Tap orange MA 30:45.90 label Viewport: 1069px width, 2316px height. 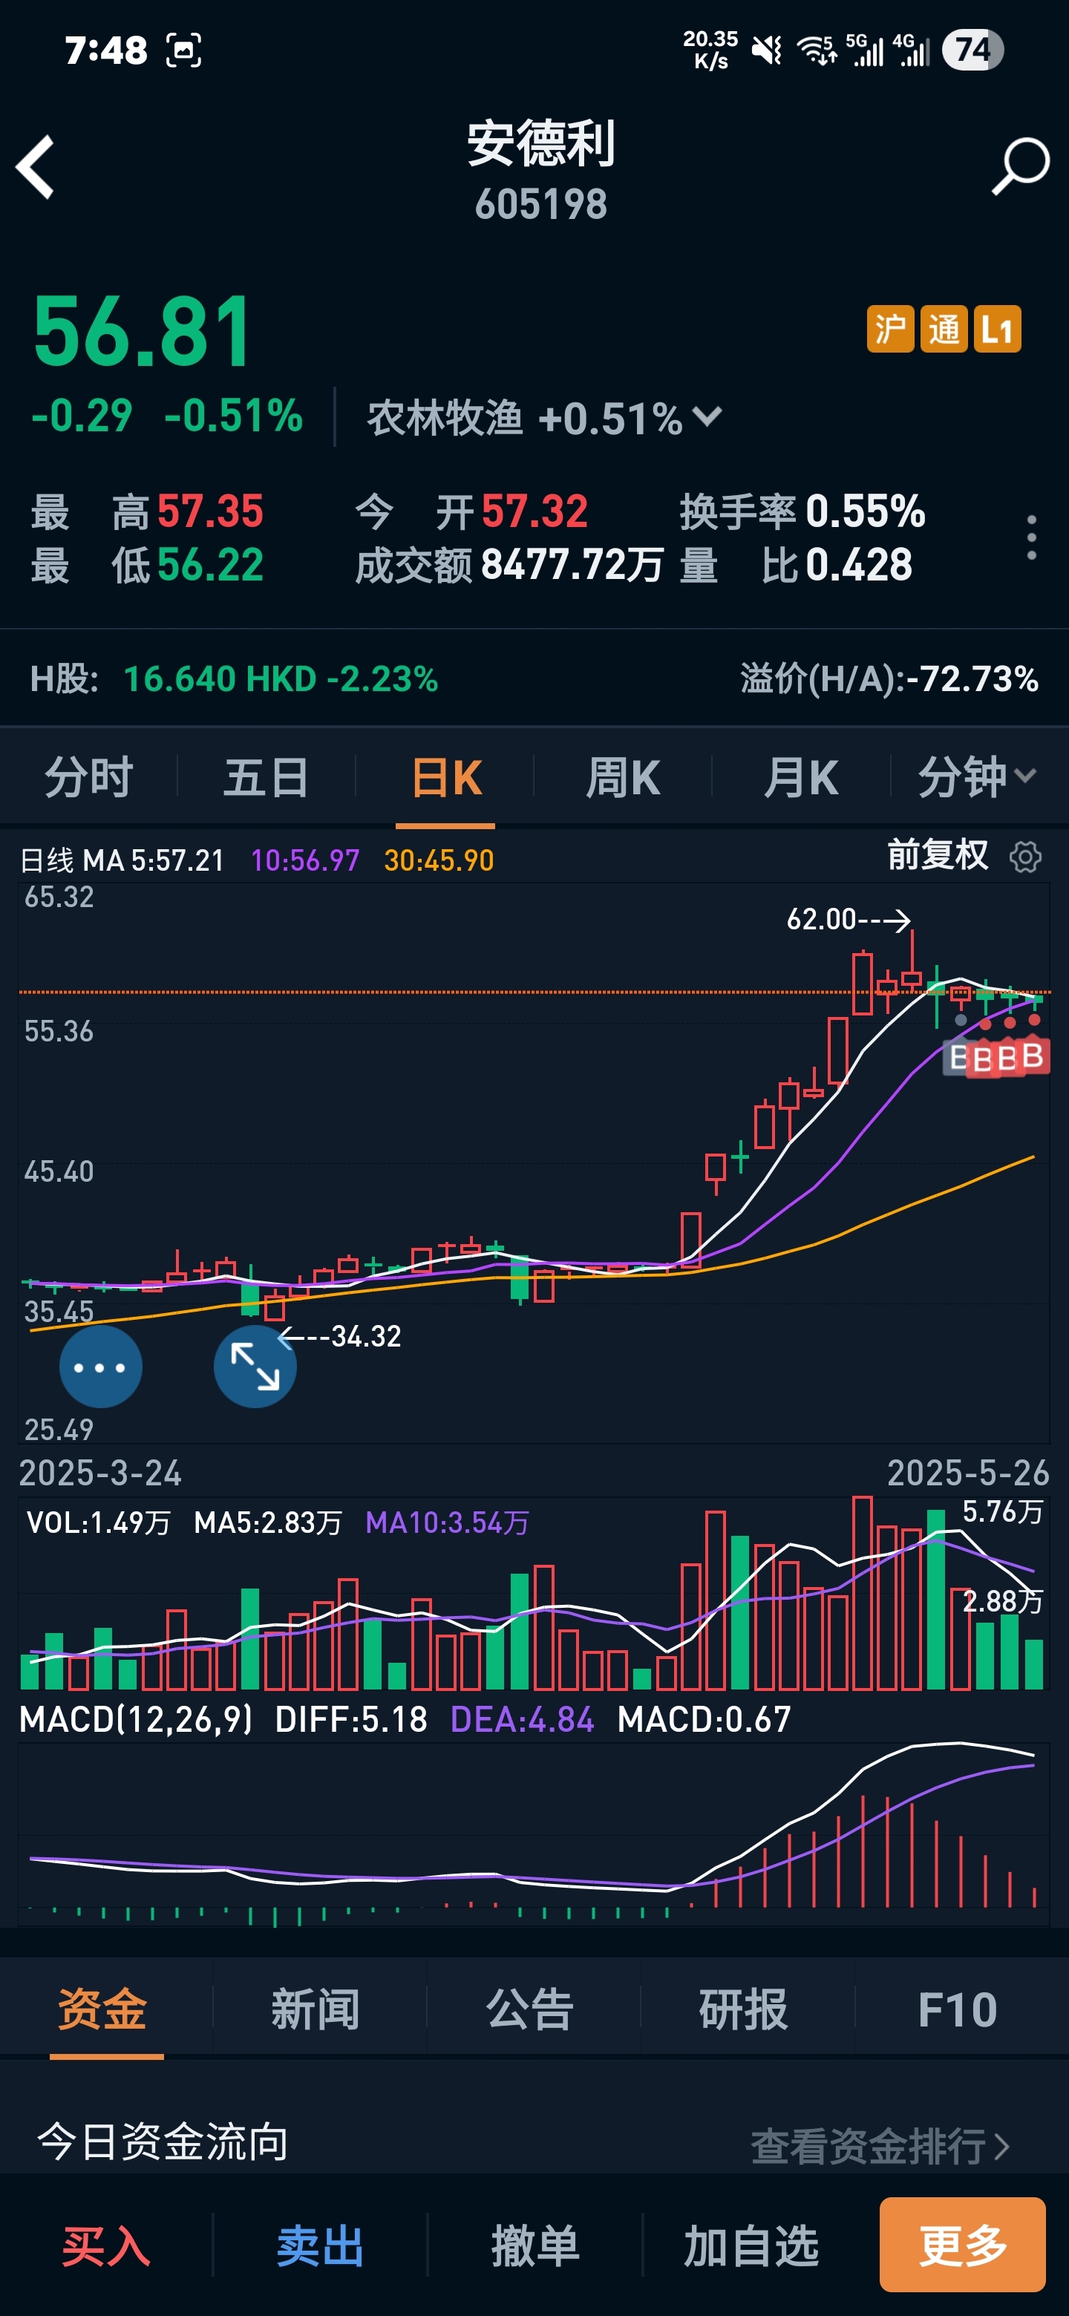coord(439,860)
